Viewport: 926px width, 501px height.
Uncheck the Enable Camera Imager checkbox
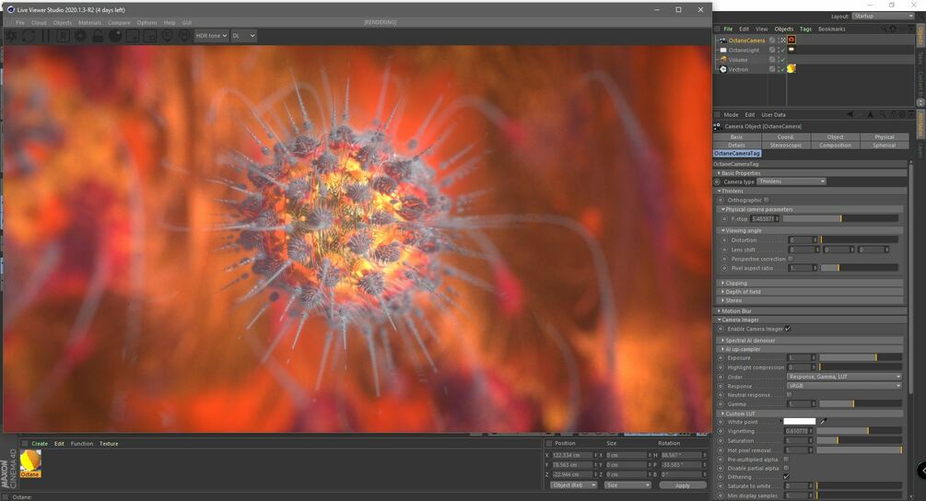coord(788,329)
